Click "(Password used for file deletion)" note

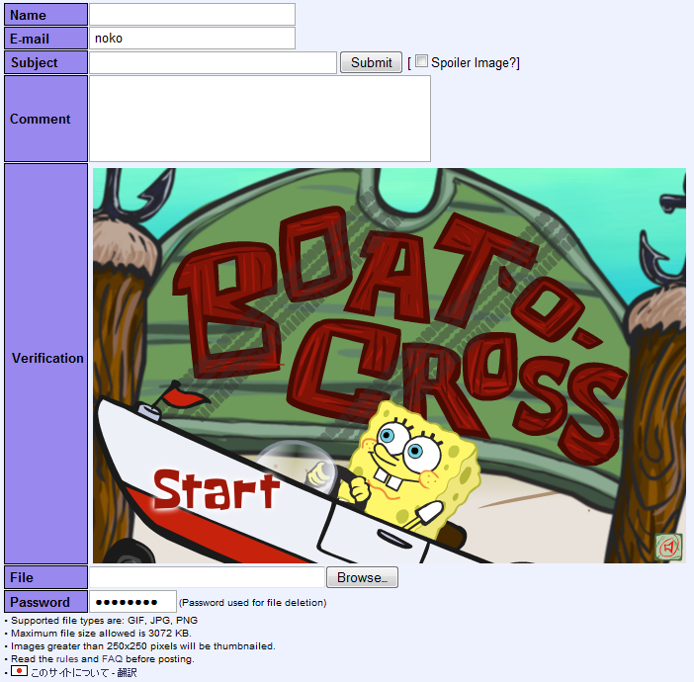(x=253, y=602)
